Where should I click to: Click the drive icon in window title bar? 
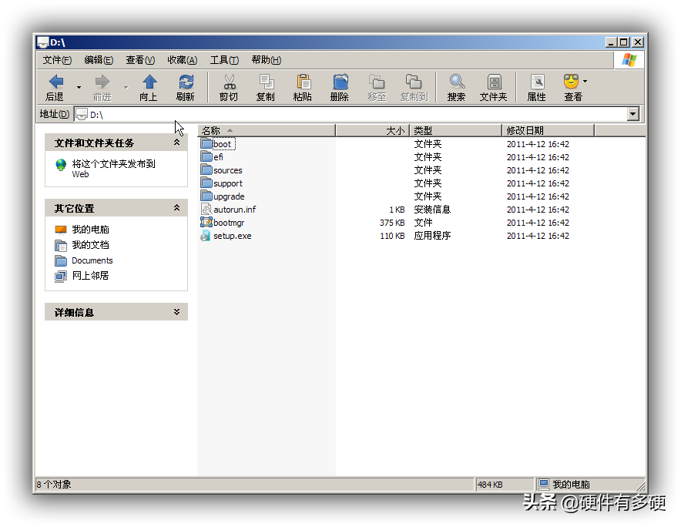[42, 42]
